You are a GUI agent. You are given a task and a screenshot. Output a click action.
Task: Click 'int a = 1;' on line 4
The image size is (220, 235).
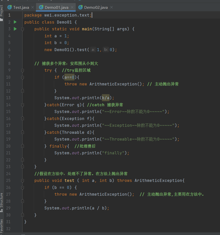pyautogui.click(x=57, y=36)
